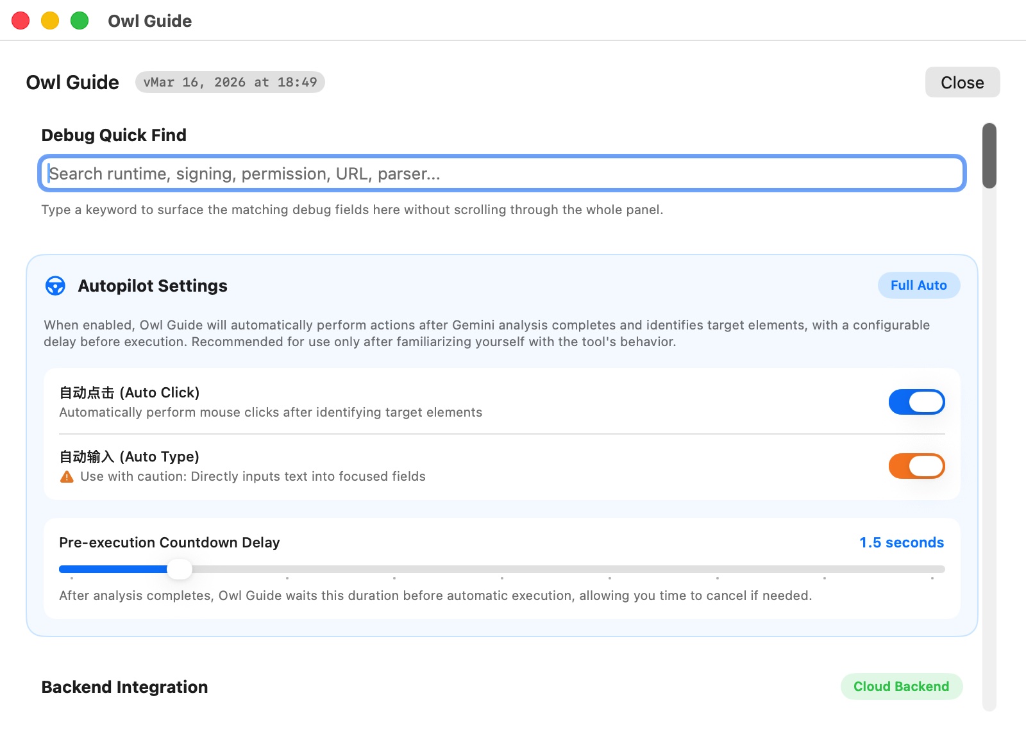Click the version timestamp badge

pos(230,82)
